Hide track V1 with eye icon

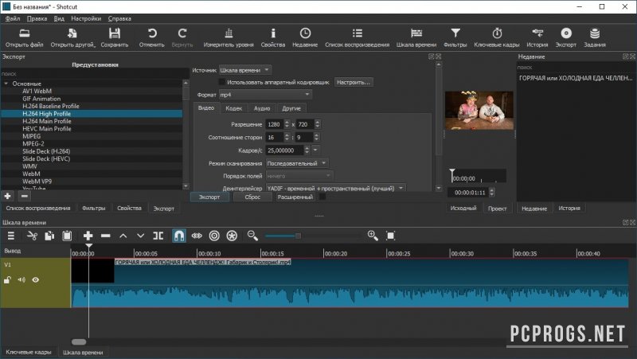pyautogui.click(x=36, y=280)
